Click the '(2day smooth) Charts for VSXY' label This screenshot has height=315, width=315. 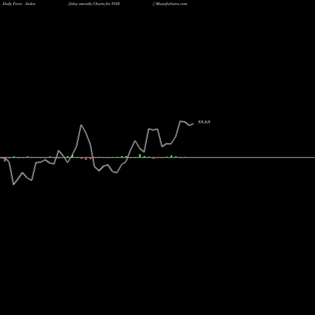[94, 4]
